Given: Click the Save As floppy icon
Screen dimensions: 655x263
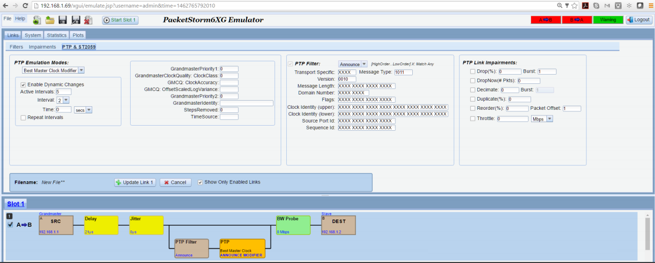Looking at the screenshot, I should coord(75,20).
